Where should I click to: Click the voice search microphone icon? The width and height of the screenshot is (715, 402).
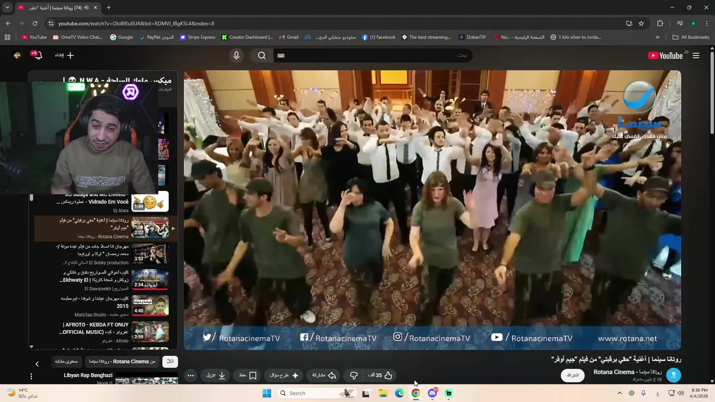click(236, 55)
